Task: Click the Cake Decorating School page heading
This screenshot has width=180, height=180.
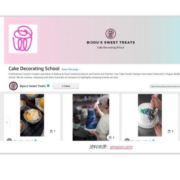Action: [x=34, y=68]
